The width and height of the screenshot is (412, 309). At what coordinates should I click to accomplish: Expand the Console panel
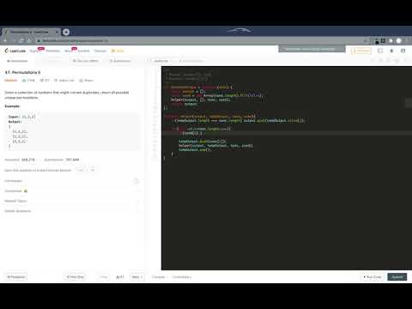click(x=160, y=277)
